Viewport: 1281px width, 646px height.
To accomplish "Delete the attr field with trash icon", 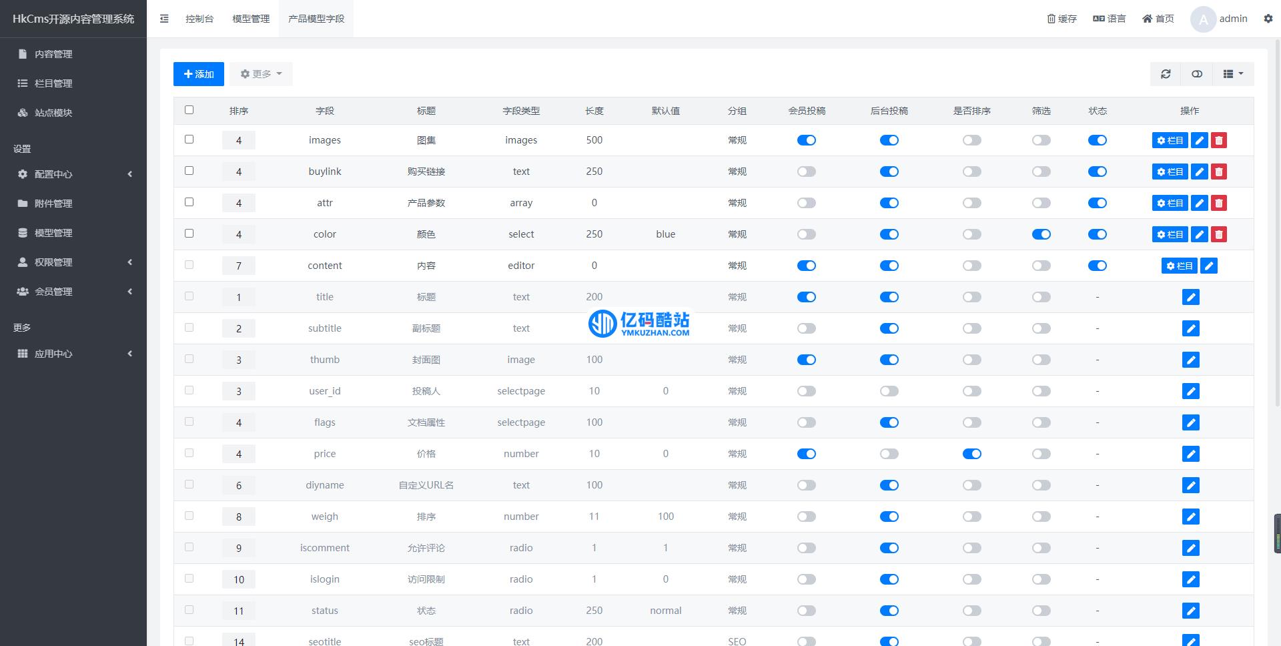I will (x=1219, y=203).
